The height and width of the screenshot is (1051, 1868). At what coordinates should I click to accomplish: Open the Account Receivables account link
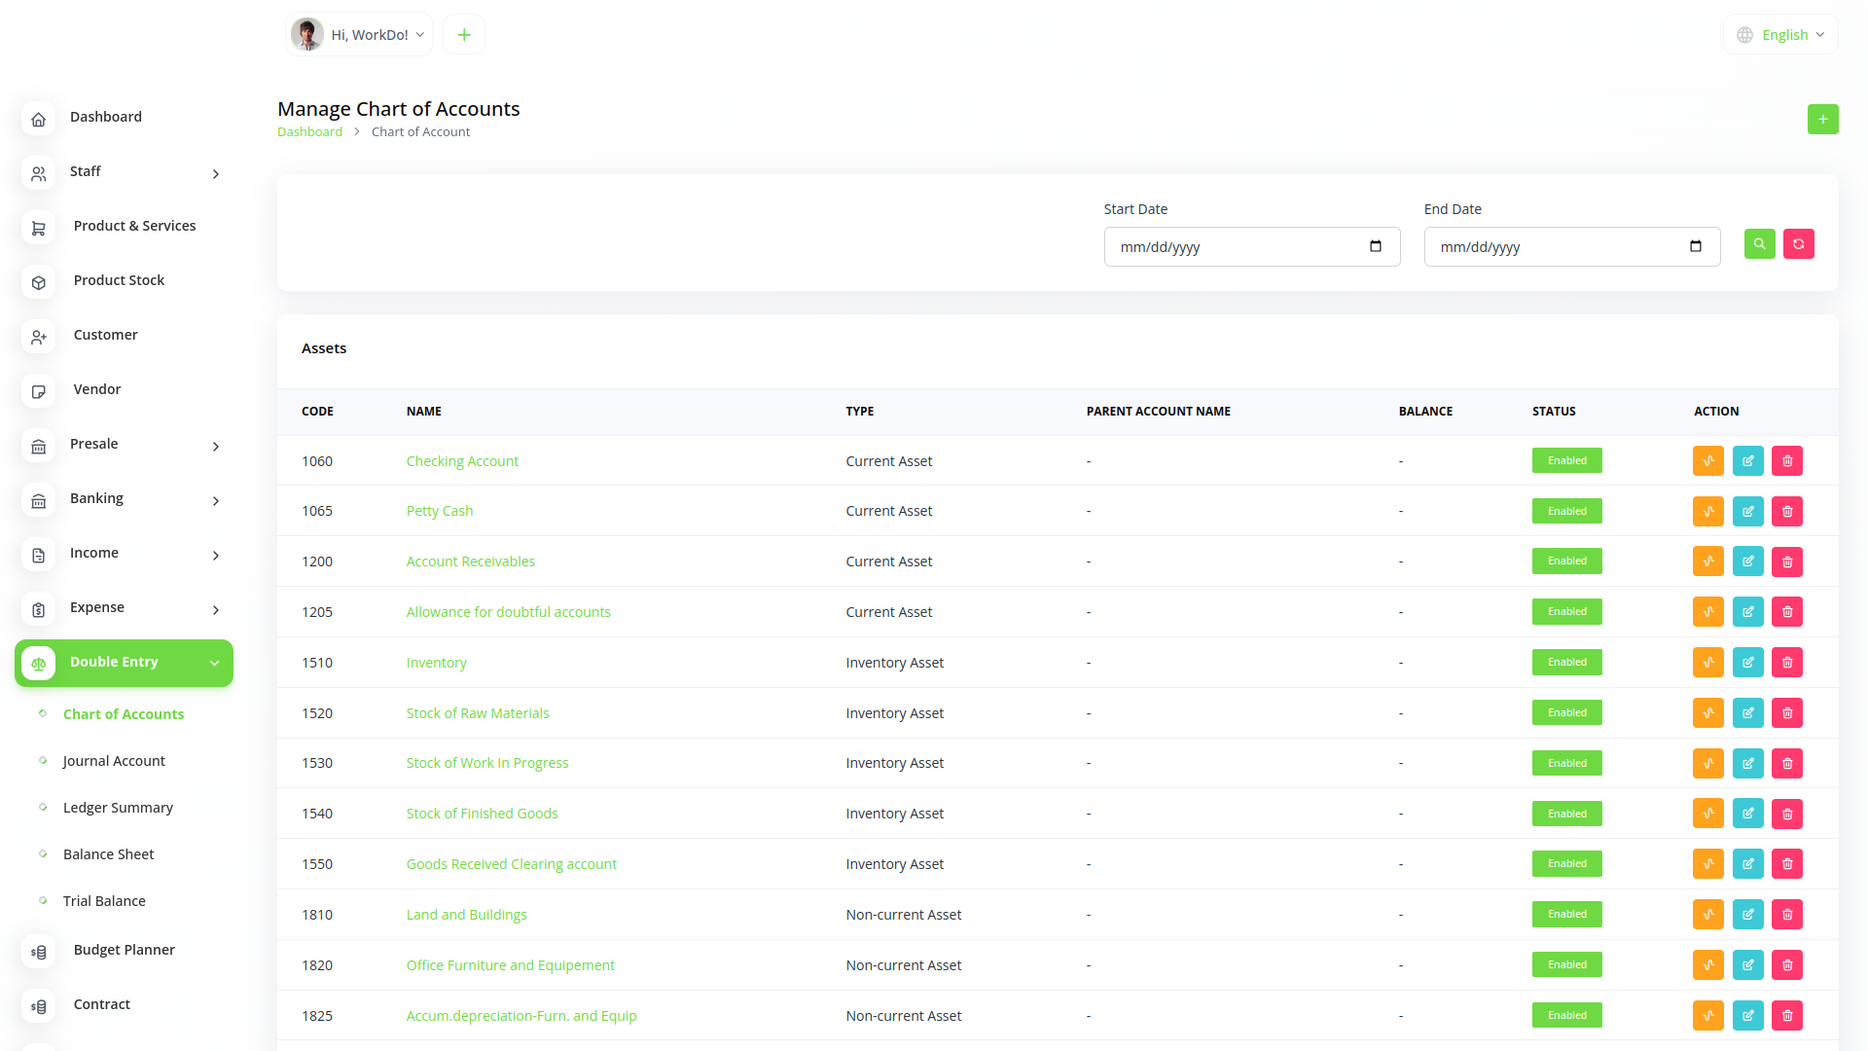coord(470,562)
